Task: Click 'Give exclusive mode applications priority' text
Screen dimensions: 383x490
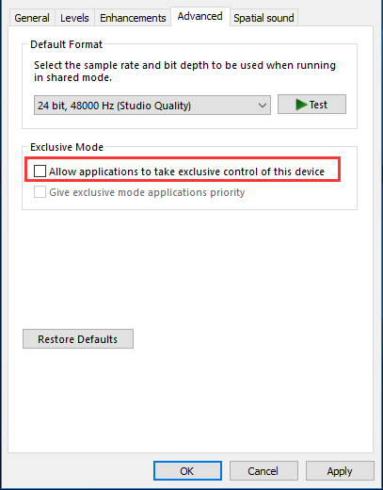Action: [147, 192]
